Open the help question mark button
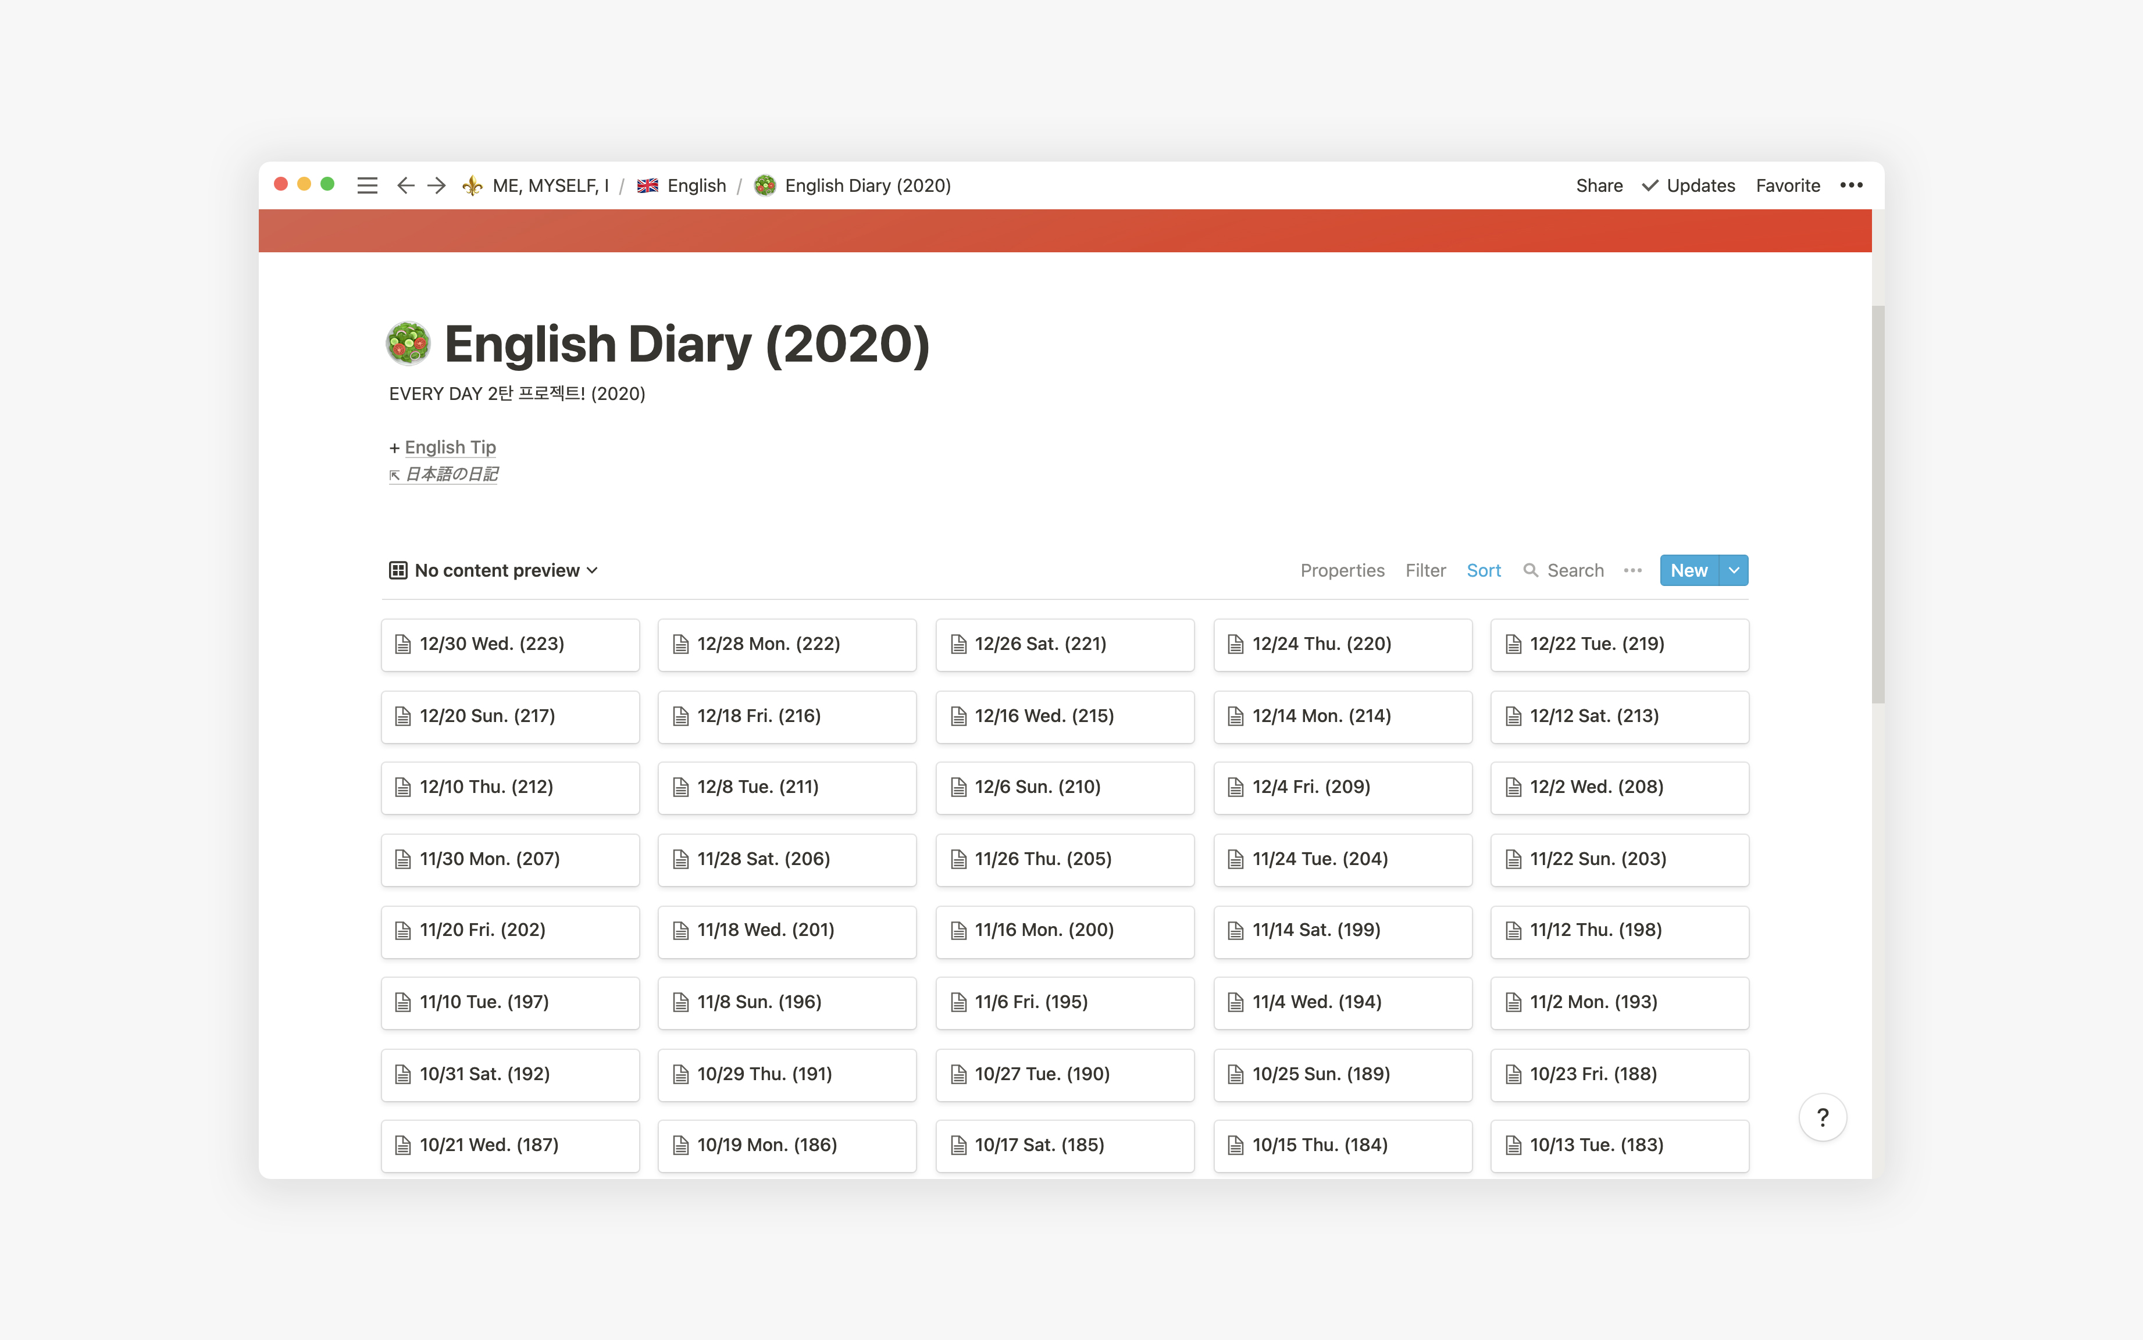This screenshot has height=1340, width=2143. point(1822,1117)
